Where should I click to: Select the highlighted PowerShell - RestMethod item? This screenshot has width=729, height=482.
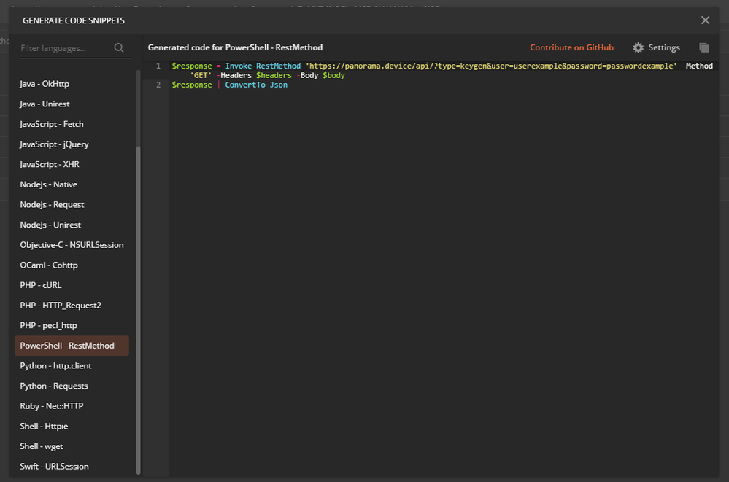(x=67, y=346)
